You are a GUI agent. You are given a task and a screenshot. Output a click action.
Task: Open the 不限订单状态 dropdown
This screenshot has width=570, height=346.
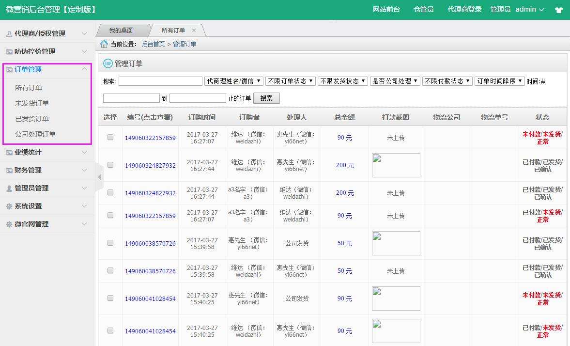(x=291, y=80)
